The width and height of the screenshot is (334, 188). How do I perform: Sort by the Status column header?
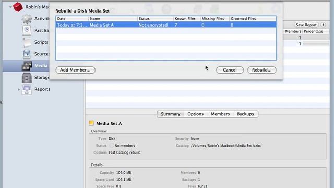coord(156,19)
